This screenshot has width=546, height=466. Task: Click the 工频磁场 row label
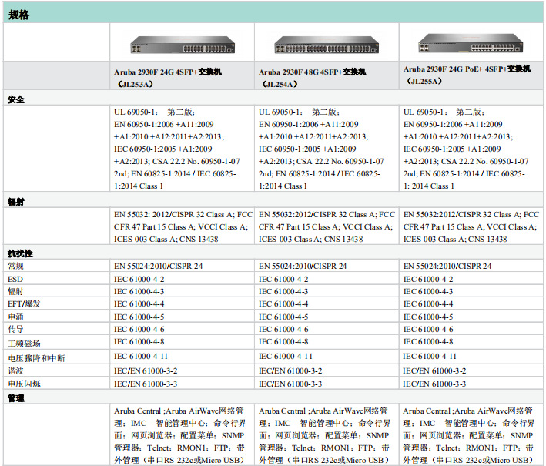tap(24, 344)
